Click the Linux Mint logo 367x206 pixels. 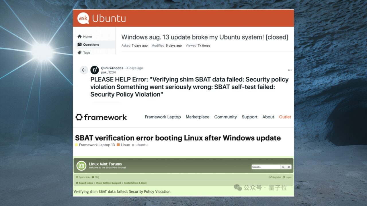click(81, 166)
